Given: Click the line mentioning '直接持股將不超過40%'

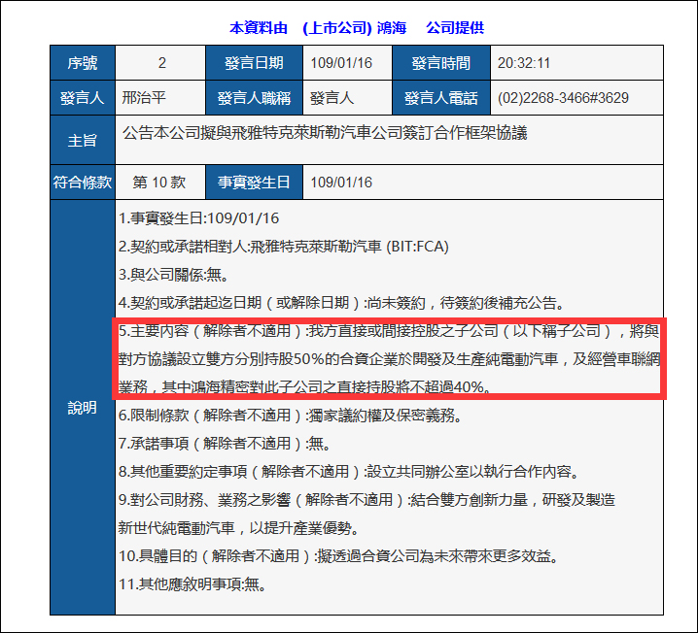Looking at the screenshot, I should click(x=305, y=387).
